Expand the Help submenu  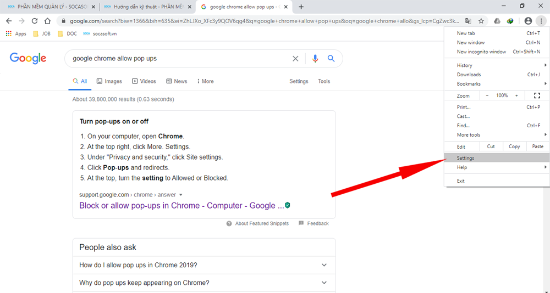tap(497, 167)
